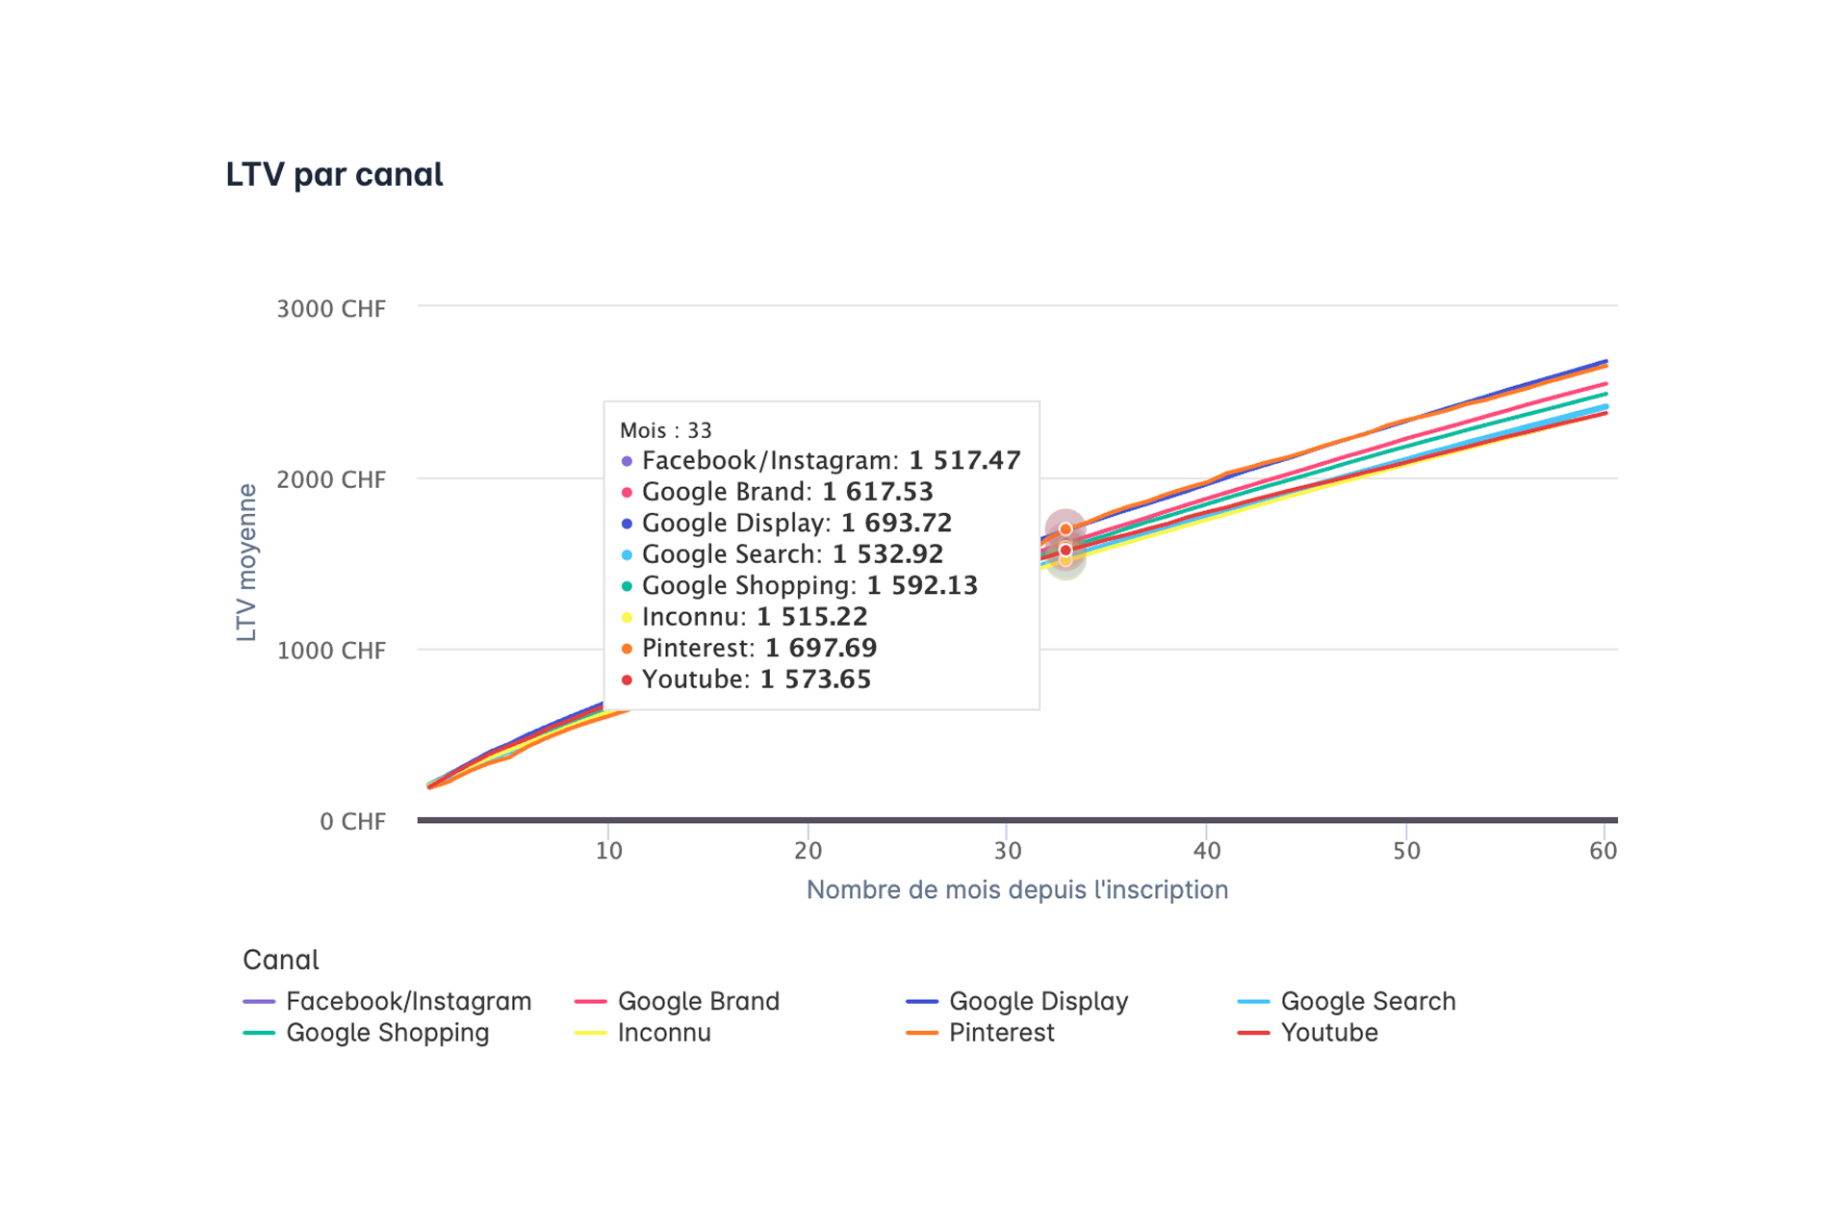
Task: Hide the Google Shopping series
Action: coord(366,1033)
